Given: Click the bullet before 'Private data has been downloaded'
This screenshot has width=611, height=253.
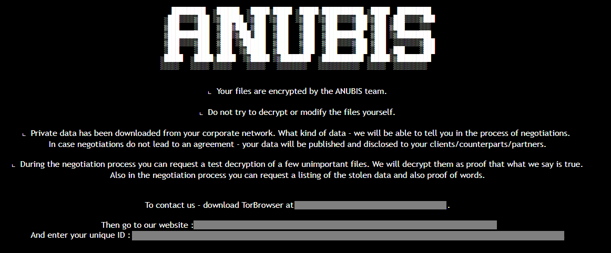Looking at the screenshot, I should 24,135.
